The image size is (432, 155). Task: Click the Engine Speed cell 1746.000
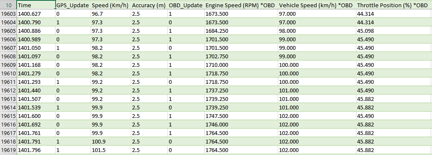point(241,124)
